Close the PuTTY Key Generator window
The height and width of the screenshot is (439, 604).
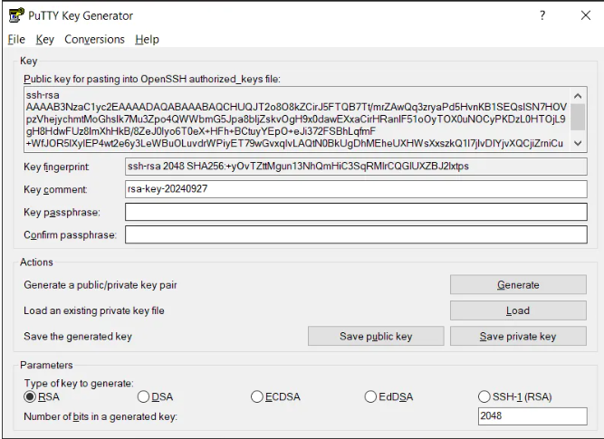click(x=584, y=15)
